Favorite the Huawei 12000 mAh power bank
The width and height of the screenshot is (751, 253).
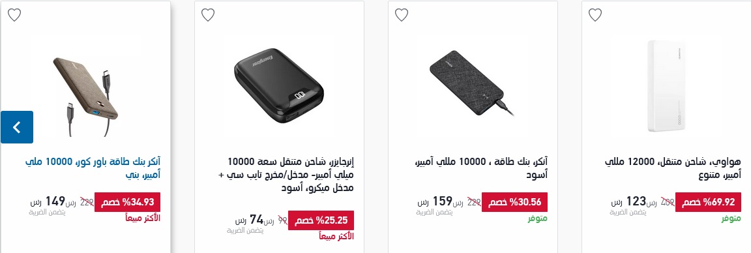tap(595, 15)
